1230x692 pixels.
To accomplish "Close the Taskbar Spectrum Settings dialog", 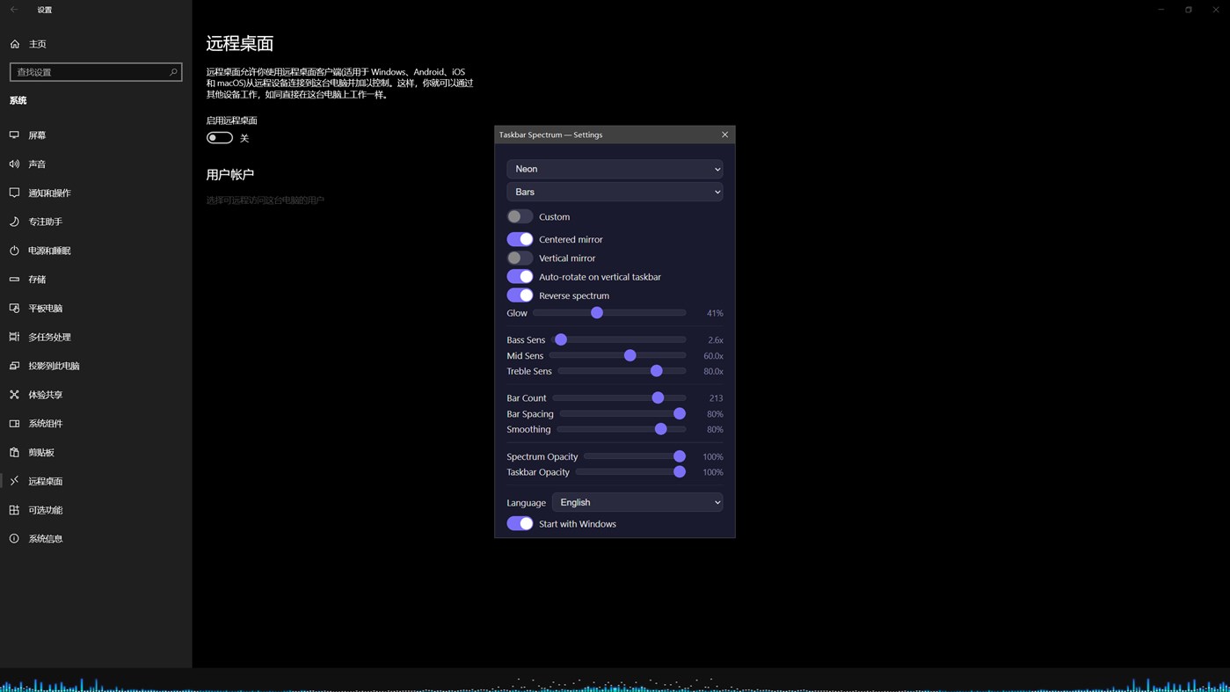I will [x=724, y=135].
